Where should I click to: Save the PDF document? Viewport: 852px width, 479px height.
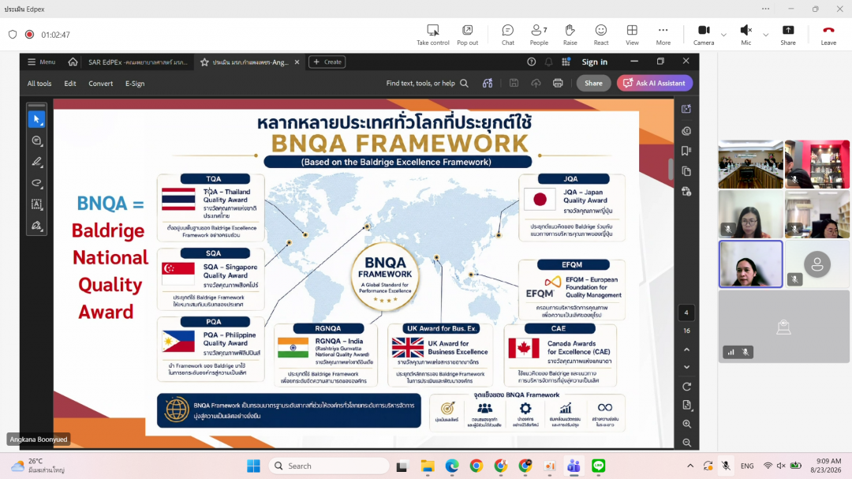tap(514, 83)
